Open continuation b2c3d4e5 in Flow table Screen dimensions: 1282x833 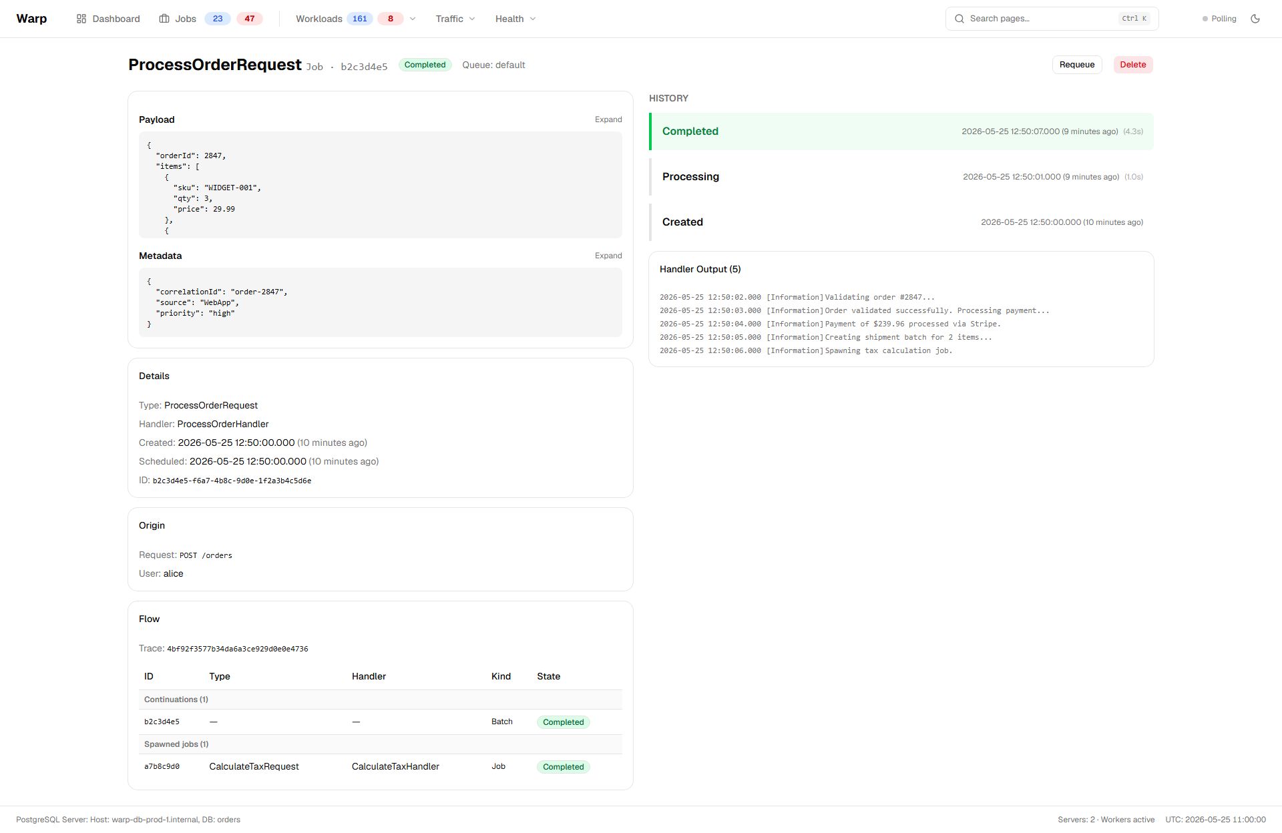click(x=162, y=722)
